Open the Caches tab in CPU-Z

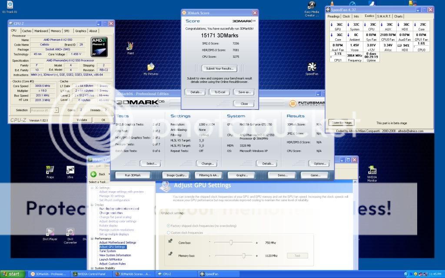click(27, 31)
